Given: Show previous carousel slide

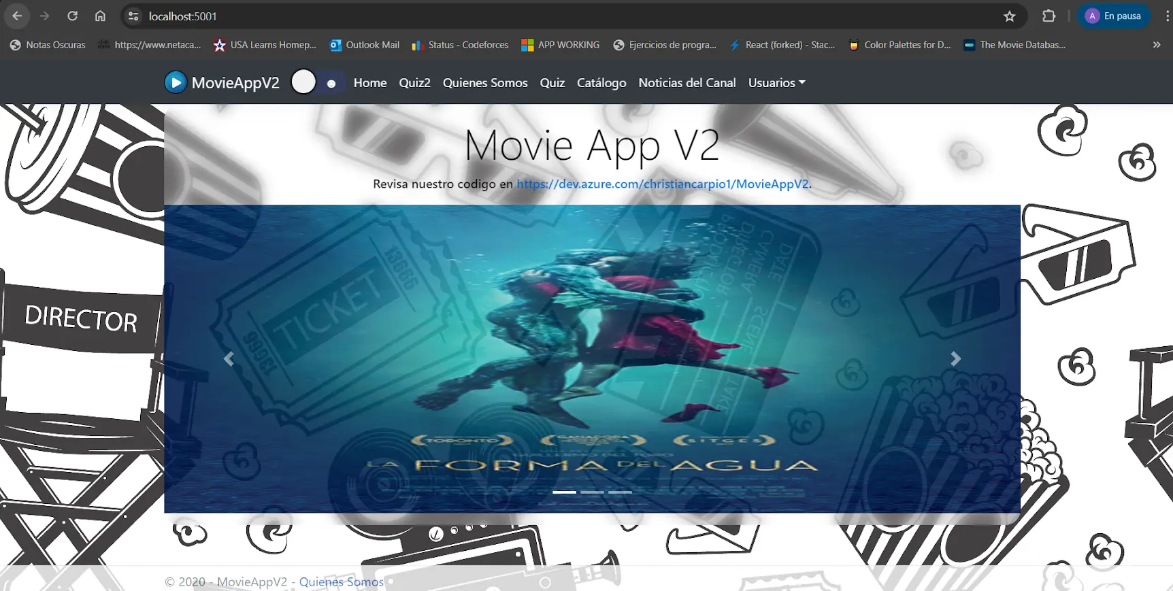Looking at the screenshot, I should click(229, 358).
